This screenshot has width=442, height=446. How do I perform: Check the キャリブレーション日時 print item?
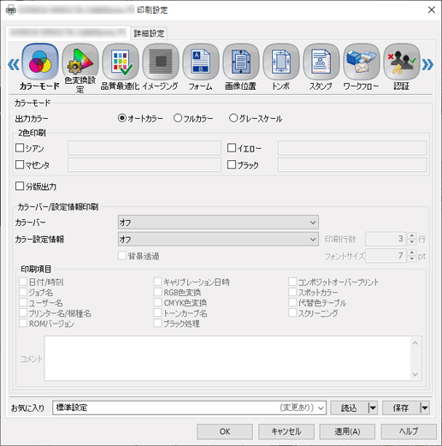(157, 282)
